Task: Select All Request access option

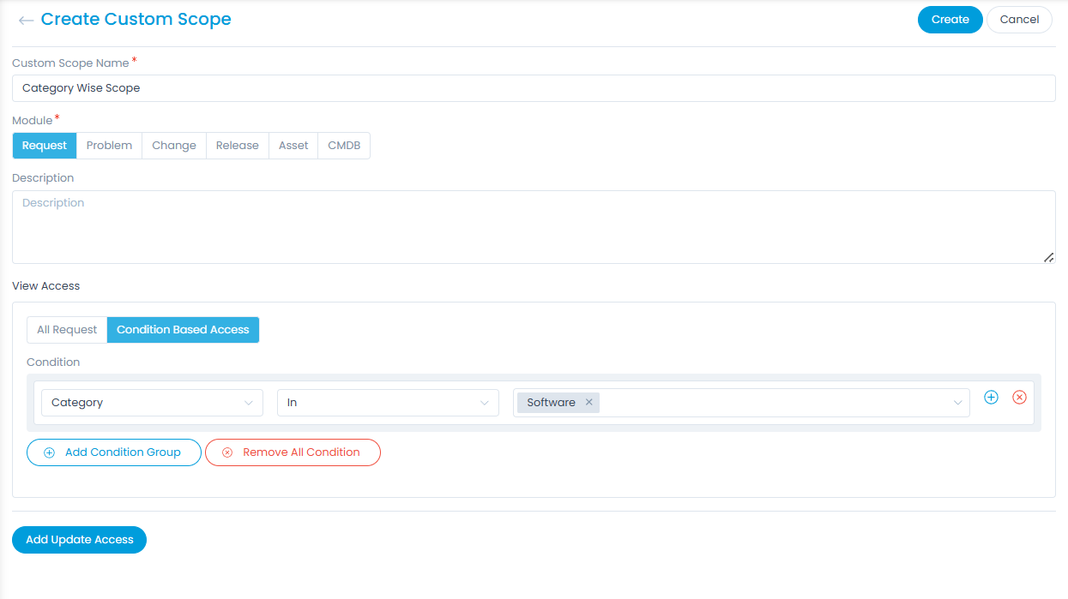Action: tap(67, 330)
